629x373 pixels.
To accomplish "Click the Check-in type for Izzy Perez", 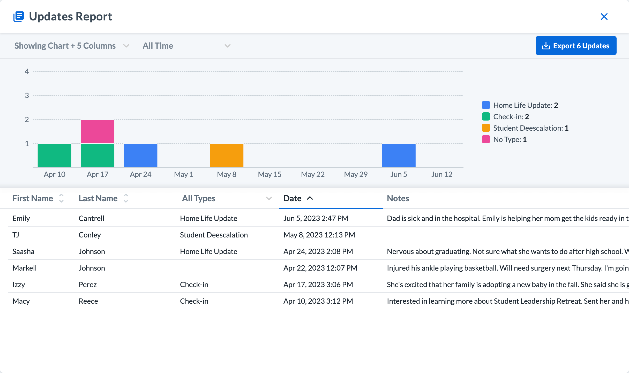I will click(x=194, y=285).
